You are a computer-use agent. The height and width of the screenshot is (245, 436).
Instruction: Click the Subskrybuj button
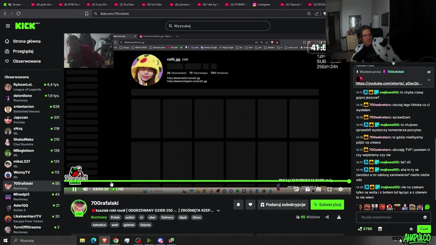pyautogui.click(x=327, y=205)
